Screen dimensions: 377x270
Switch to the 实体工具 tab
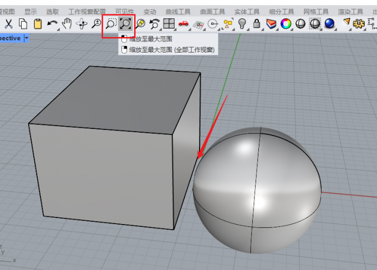tap(247, 12)
